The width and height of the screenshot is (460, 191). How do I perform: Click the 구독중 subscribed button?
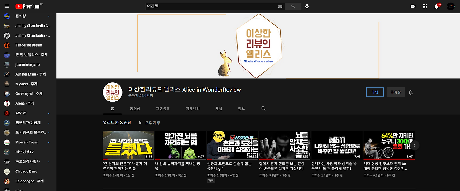396,92
